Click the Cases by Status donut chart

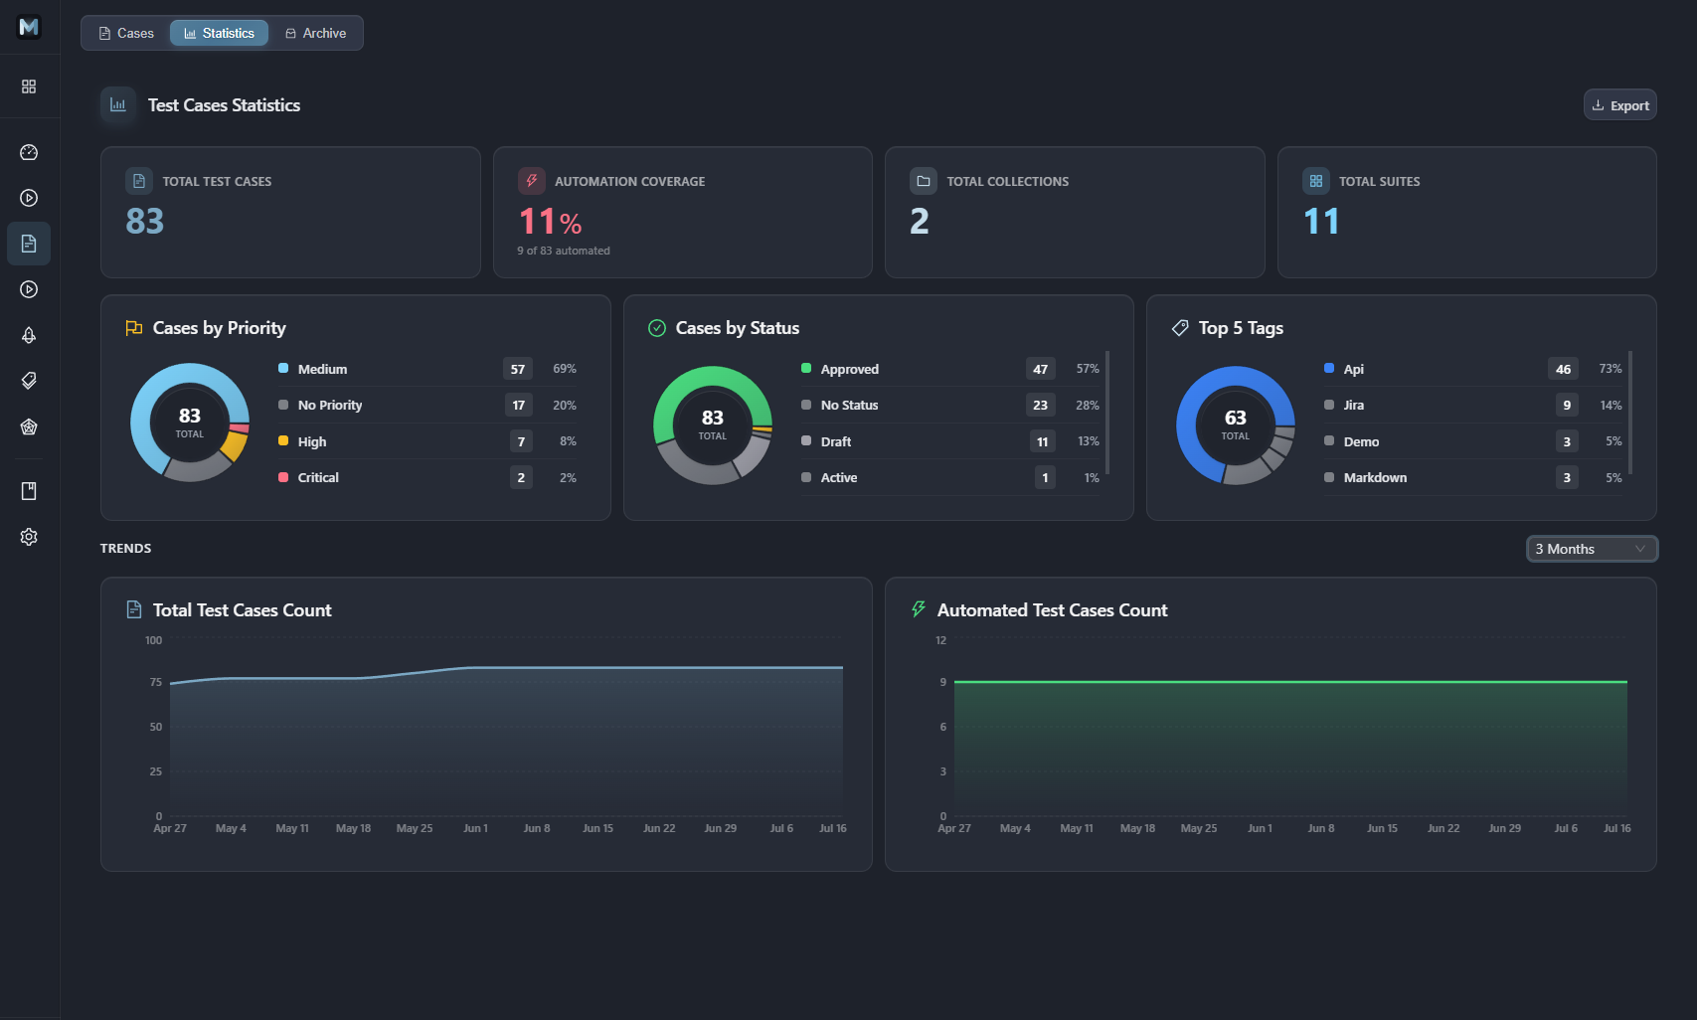713,425
